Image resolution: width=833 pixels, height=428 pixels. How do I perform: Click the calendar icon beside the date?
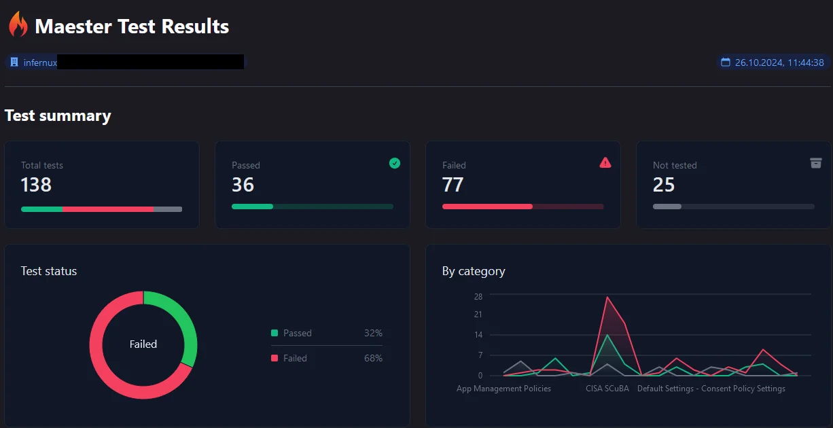click(726, 63)
